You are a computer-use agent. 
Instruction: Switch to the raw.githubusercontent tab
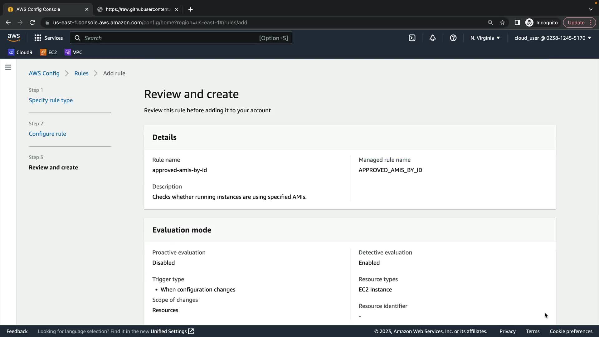[x=137, y=9]
